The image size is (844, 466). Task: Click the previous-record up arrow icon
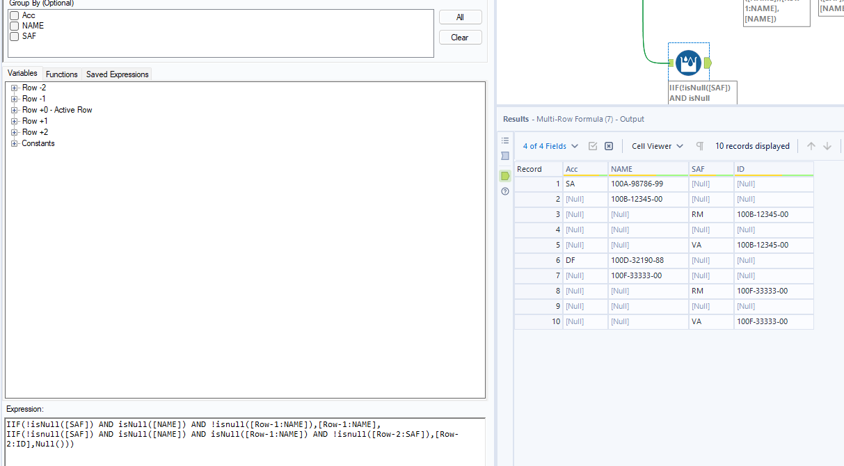(x=811, y=146)
